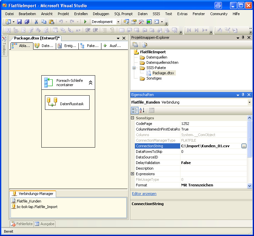Open the collapsed Toolbox side panel
Viewport: 254px width, 236px height.
[4, 46]
